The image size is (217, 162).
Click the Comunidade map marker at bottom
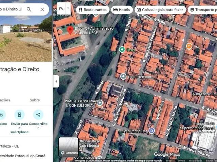point(99,159)
